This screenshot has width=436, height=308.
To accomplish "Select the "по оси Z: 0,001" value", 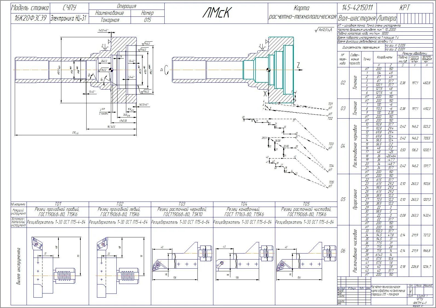I will pos(395,49).
